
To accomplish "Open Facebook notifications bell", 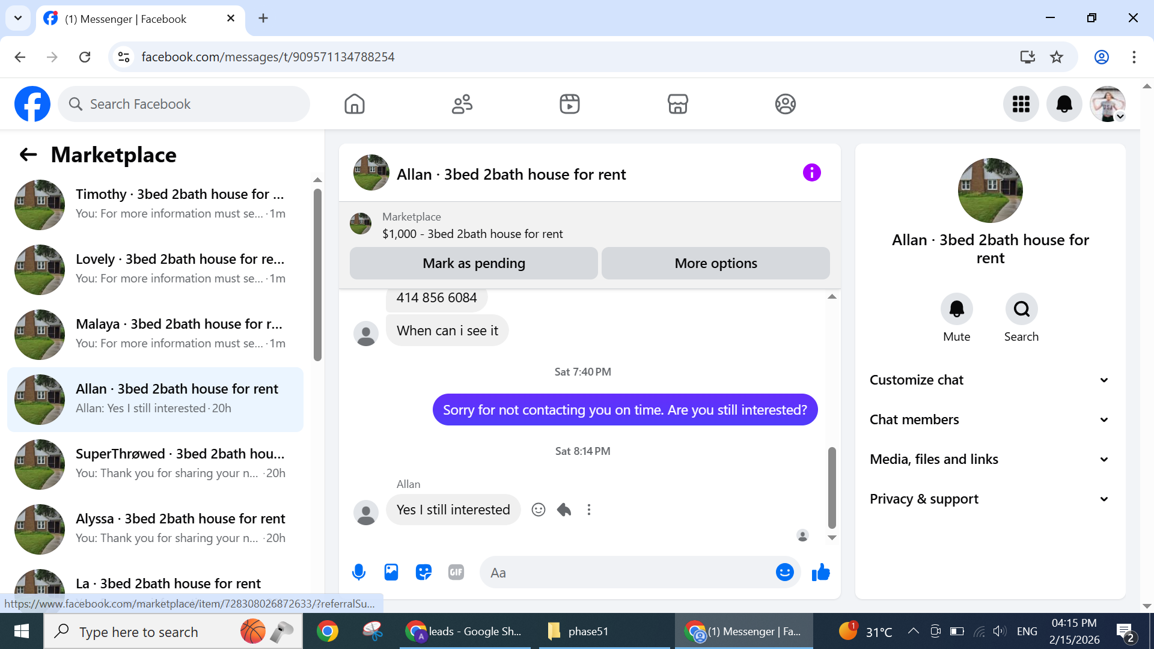I will (x=1064, y=104).
